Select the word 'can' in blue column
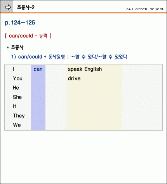 (x=38, y=69)
